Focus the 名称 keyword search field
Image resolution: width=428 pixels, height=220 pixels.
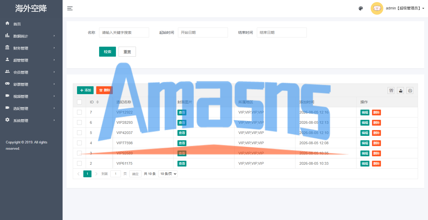point(124,33)
